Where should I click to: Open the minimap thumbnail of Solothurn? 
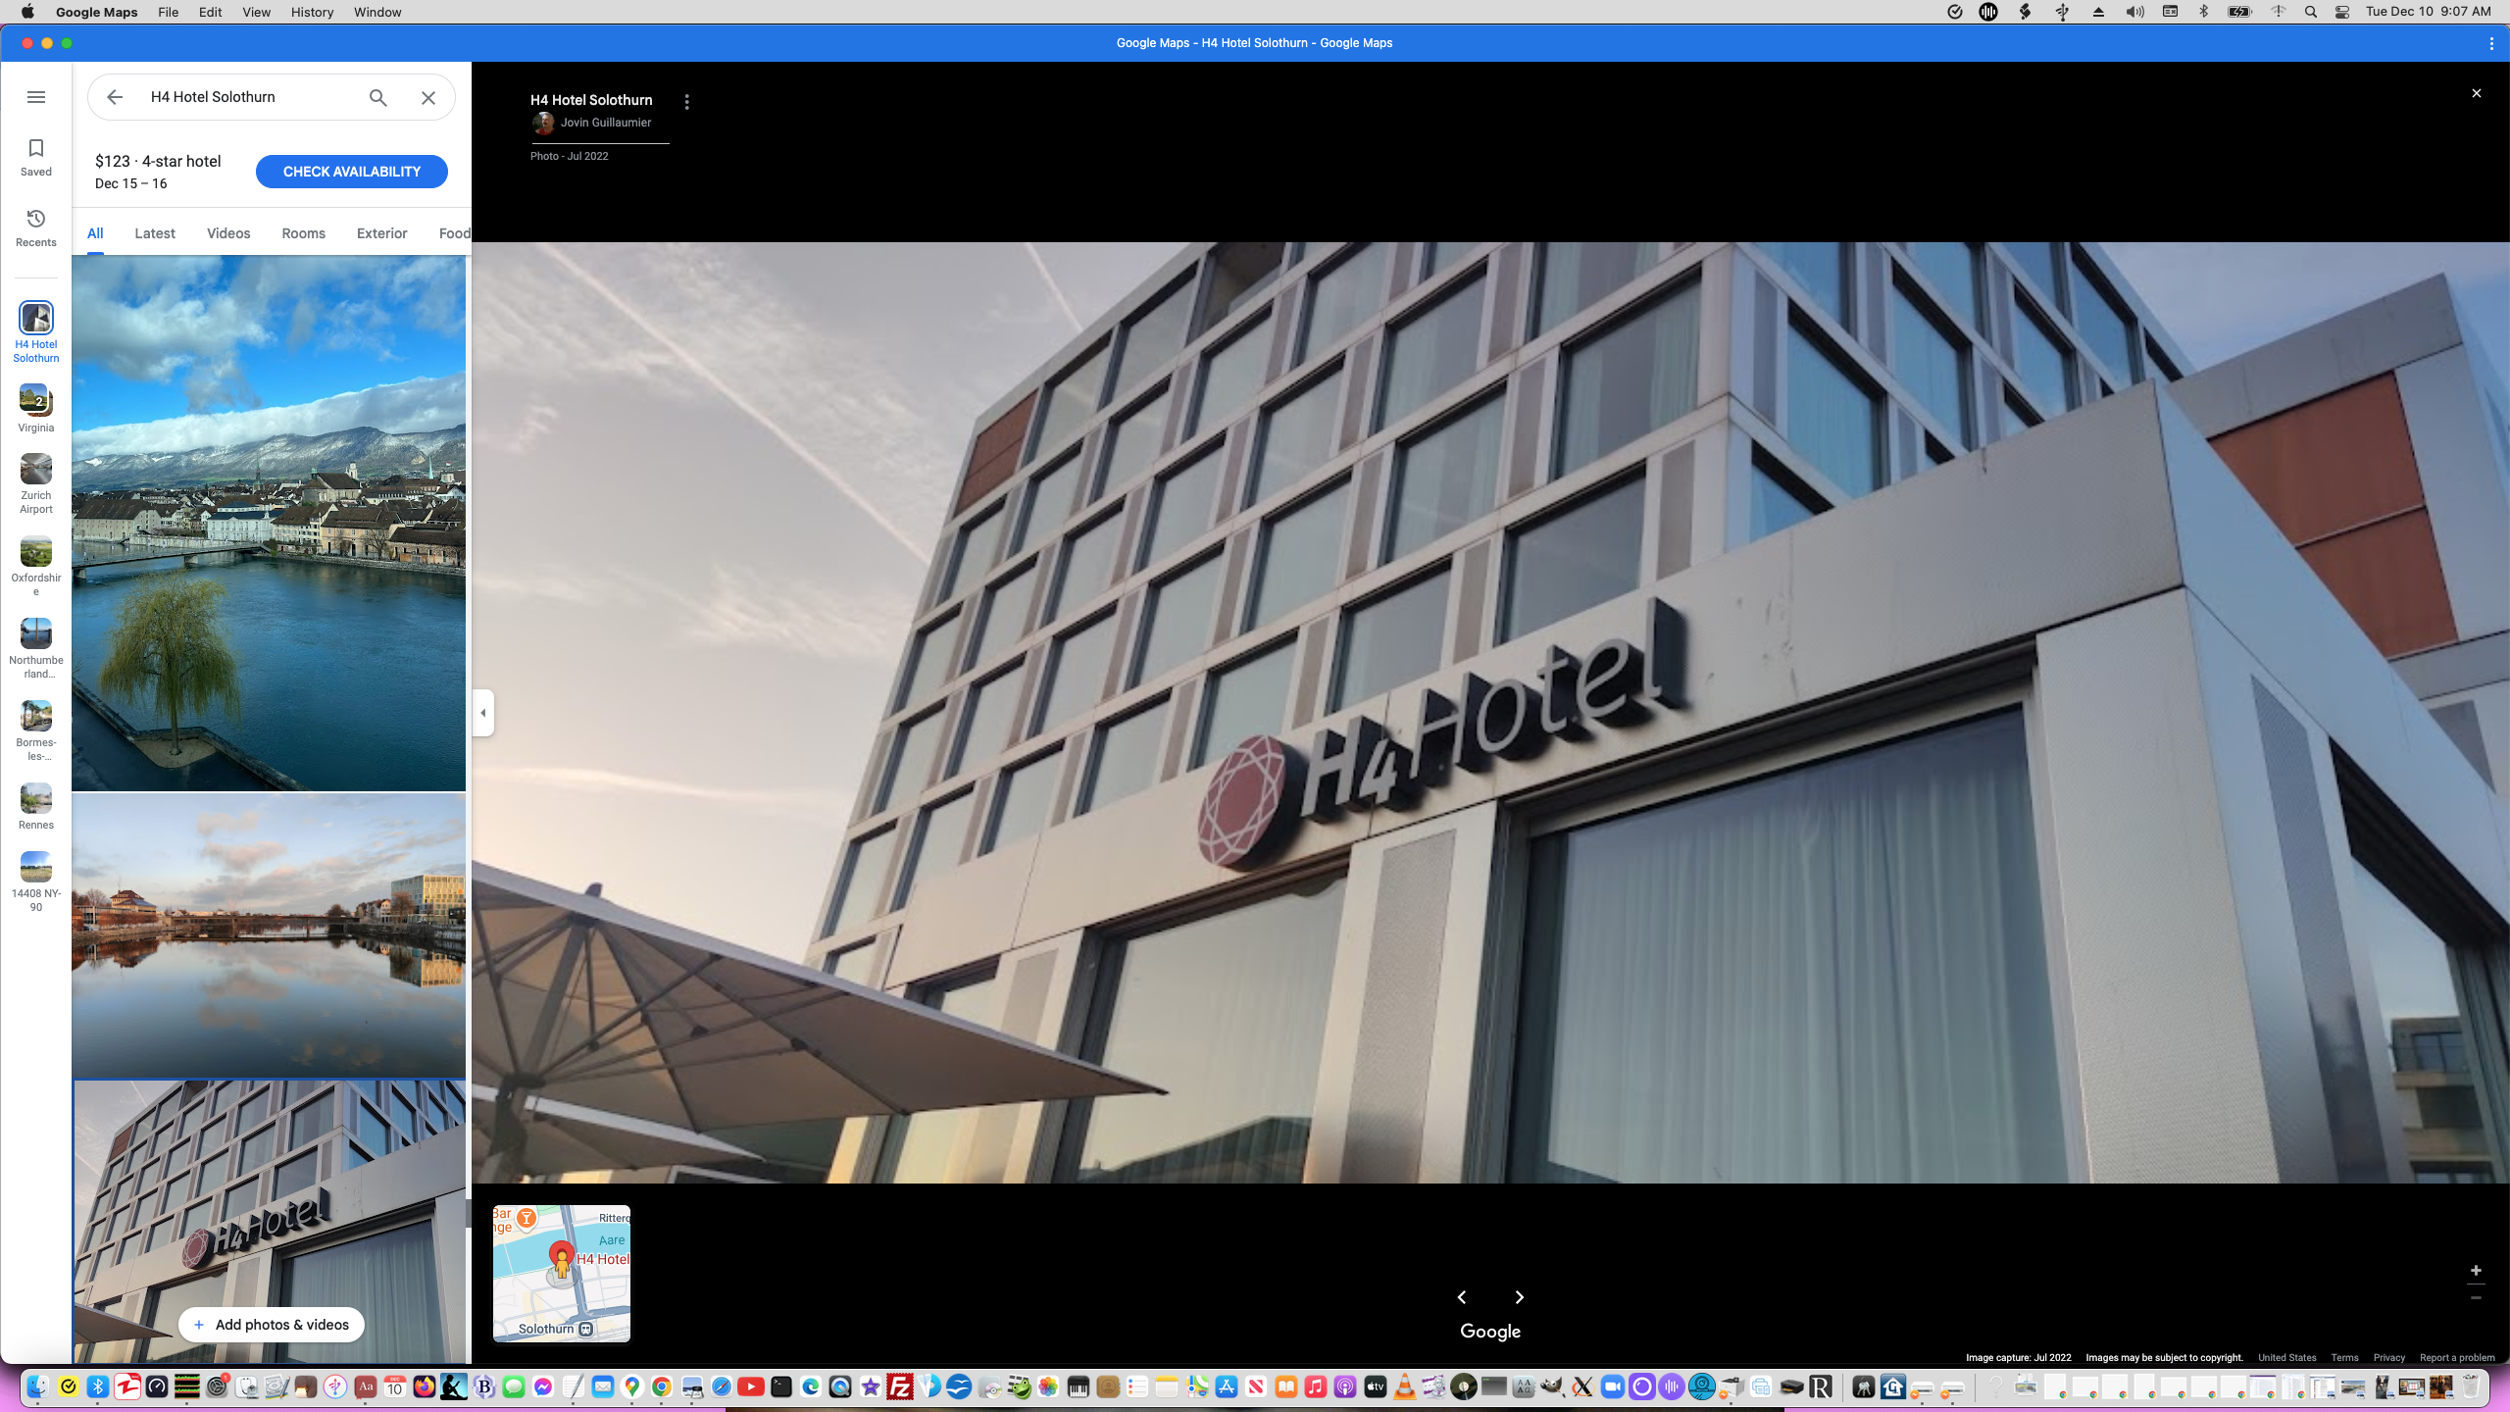coord(562,1274)
